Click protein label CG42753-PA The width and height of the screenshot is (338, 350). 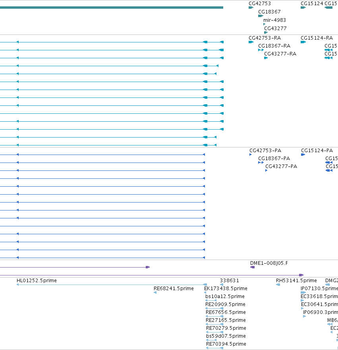point(265,151)
